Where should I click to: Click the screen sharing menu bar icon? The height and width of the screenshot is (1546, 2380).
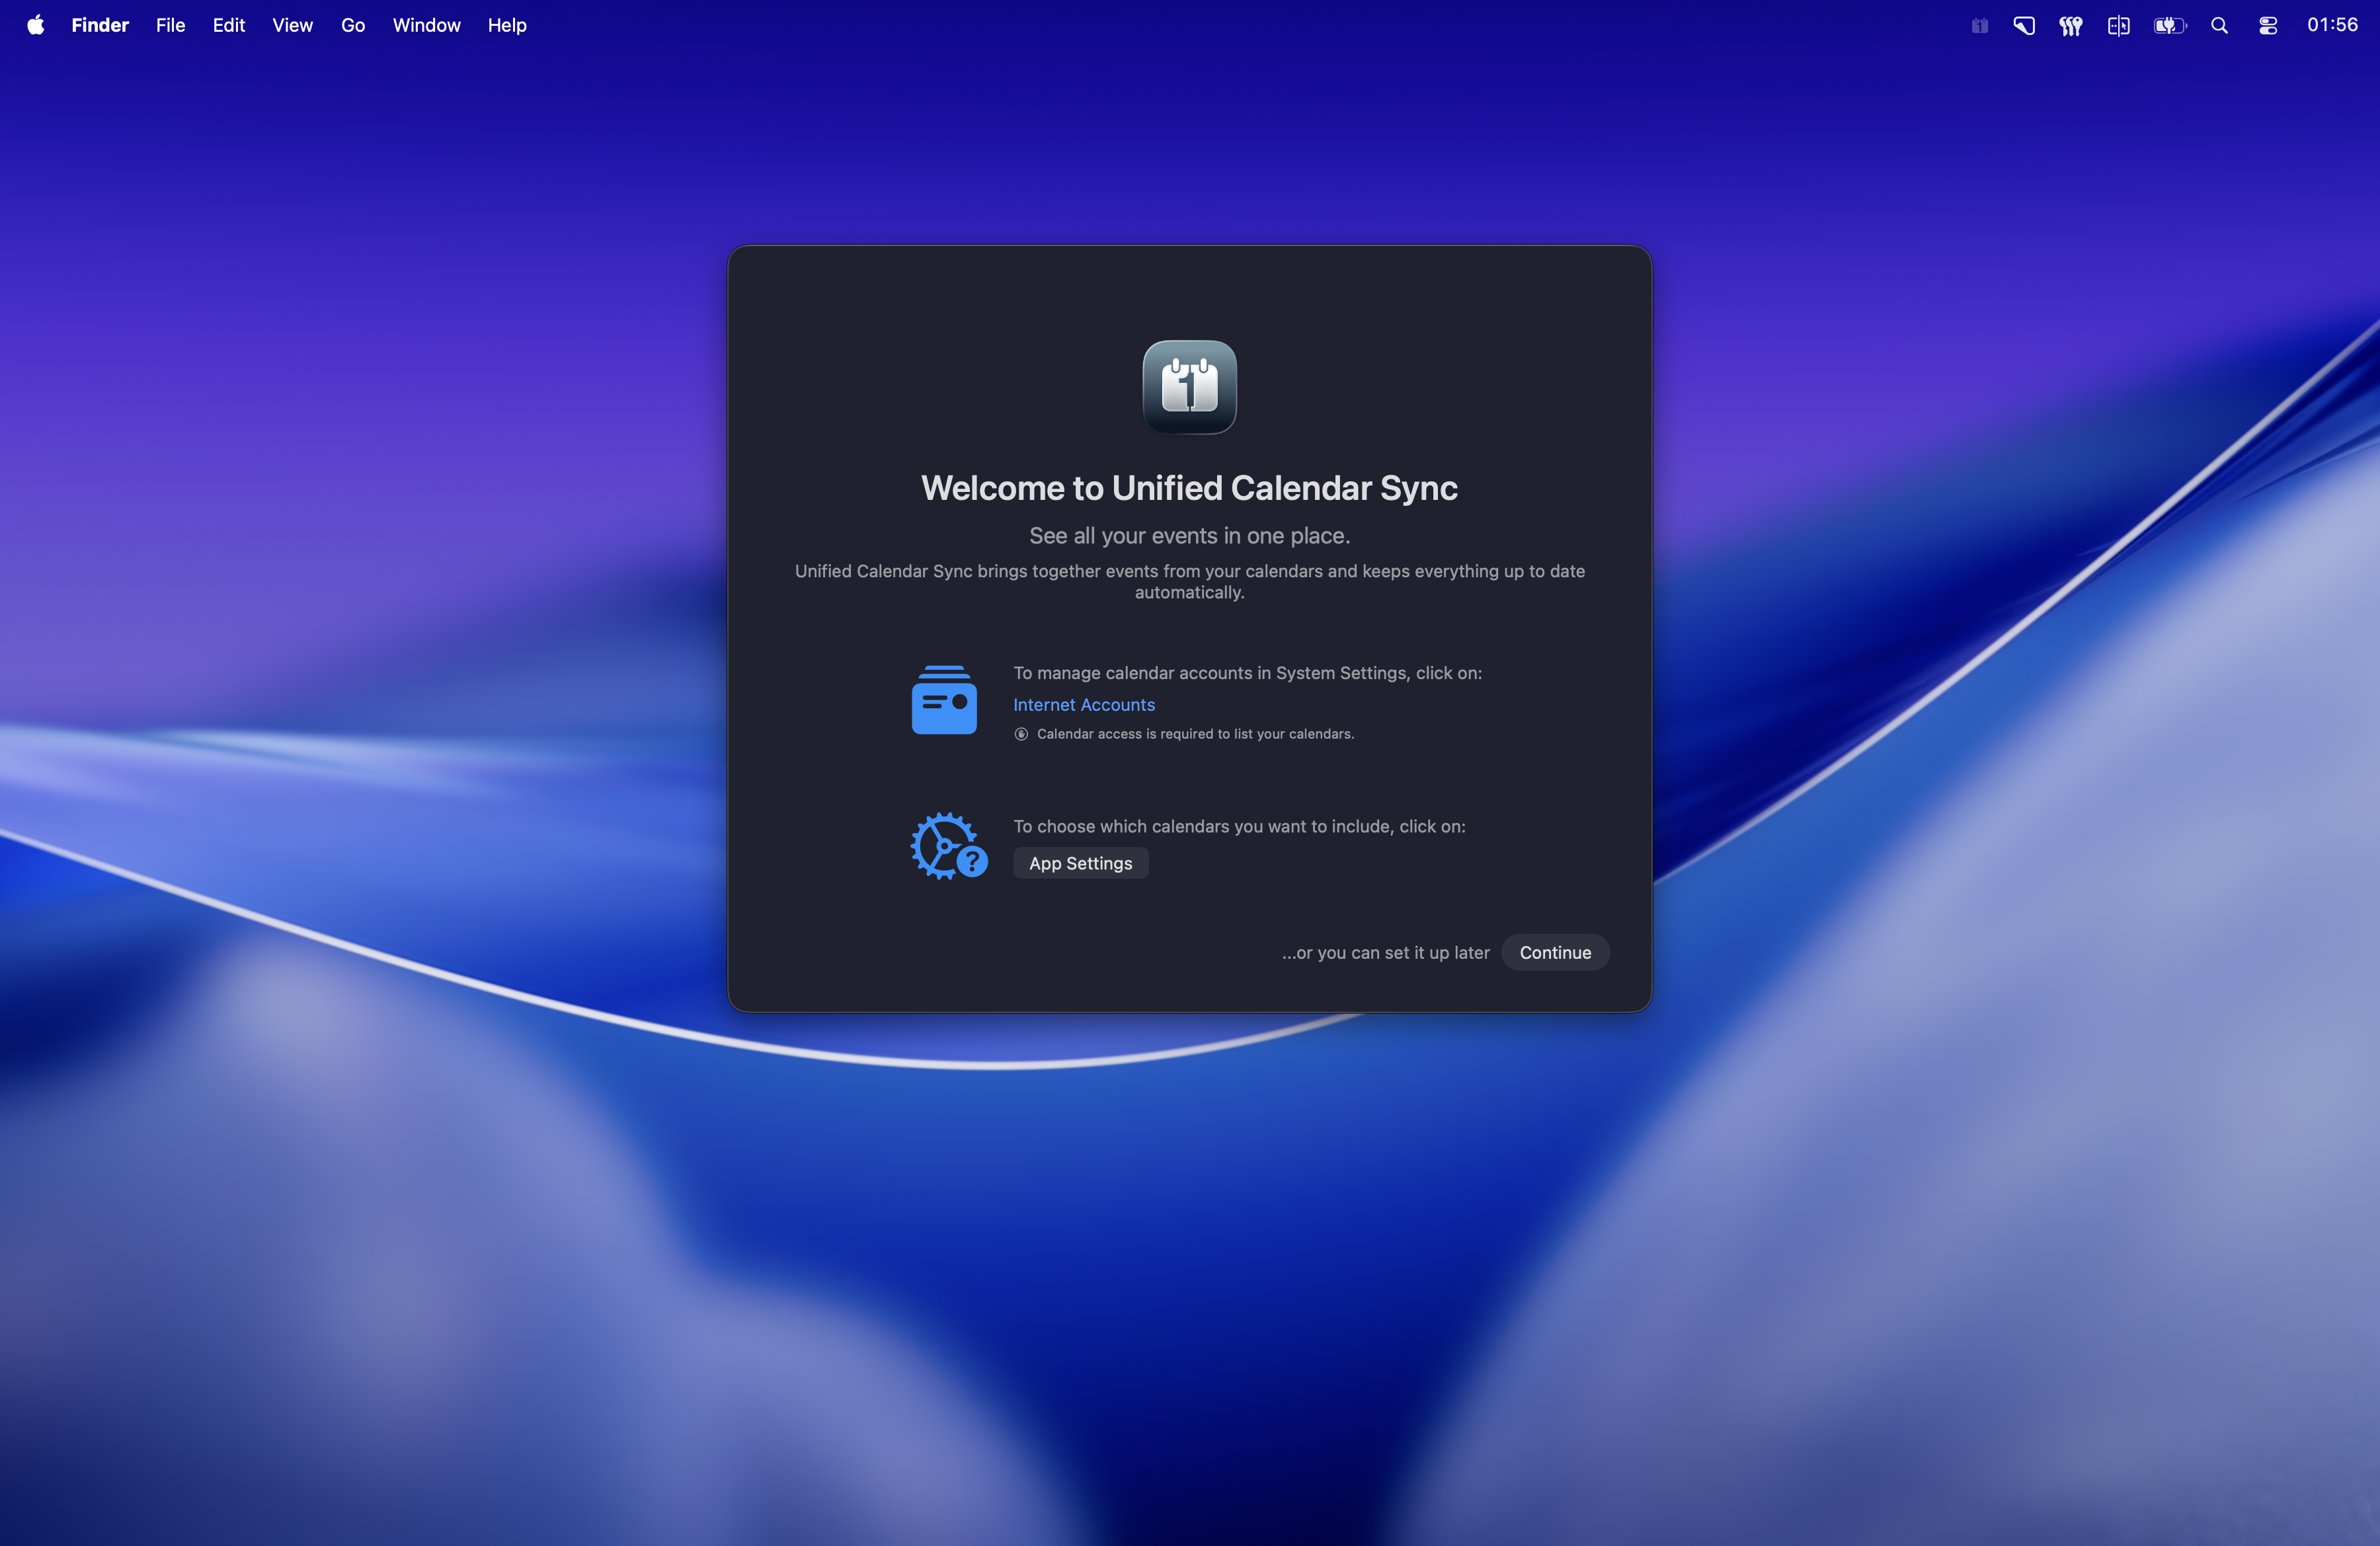pos(2118,25)
